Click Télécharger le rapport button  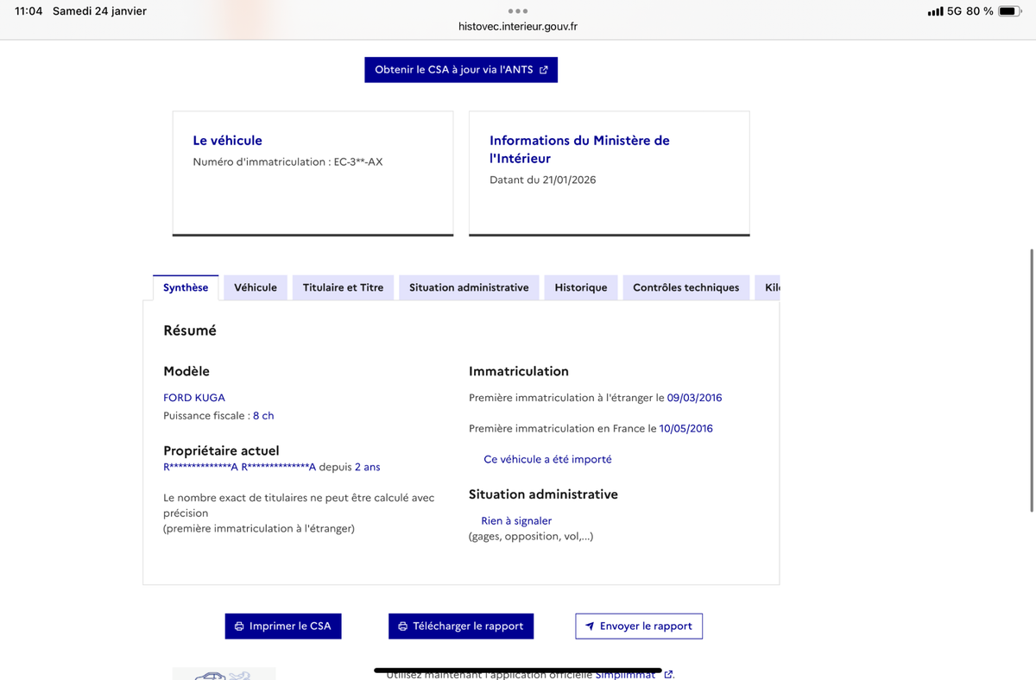(461, 626)
